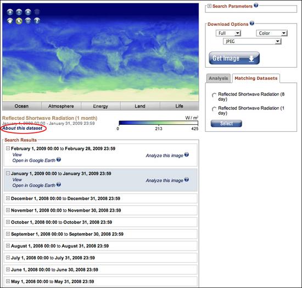The image size is (302, 288).
Task: Collapse the January 2009 result entry
Action: 8,173
